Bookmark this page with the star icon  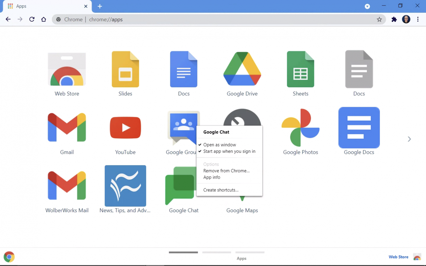379,20
